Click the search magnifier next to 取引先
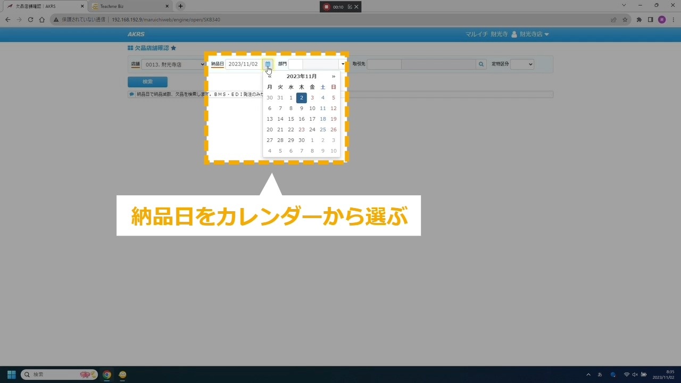 tap(481, 64)
